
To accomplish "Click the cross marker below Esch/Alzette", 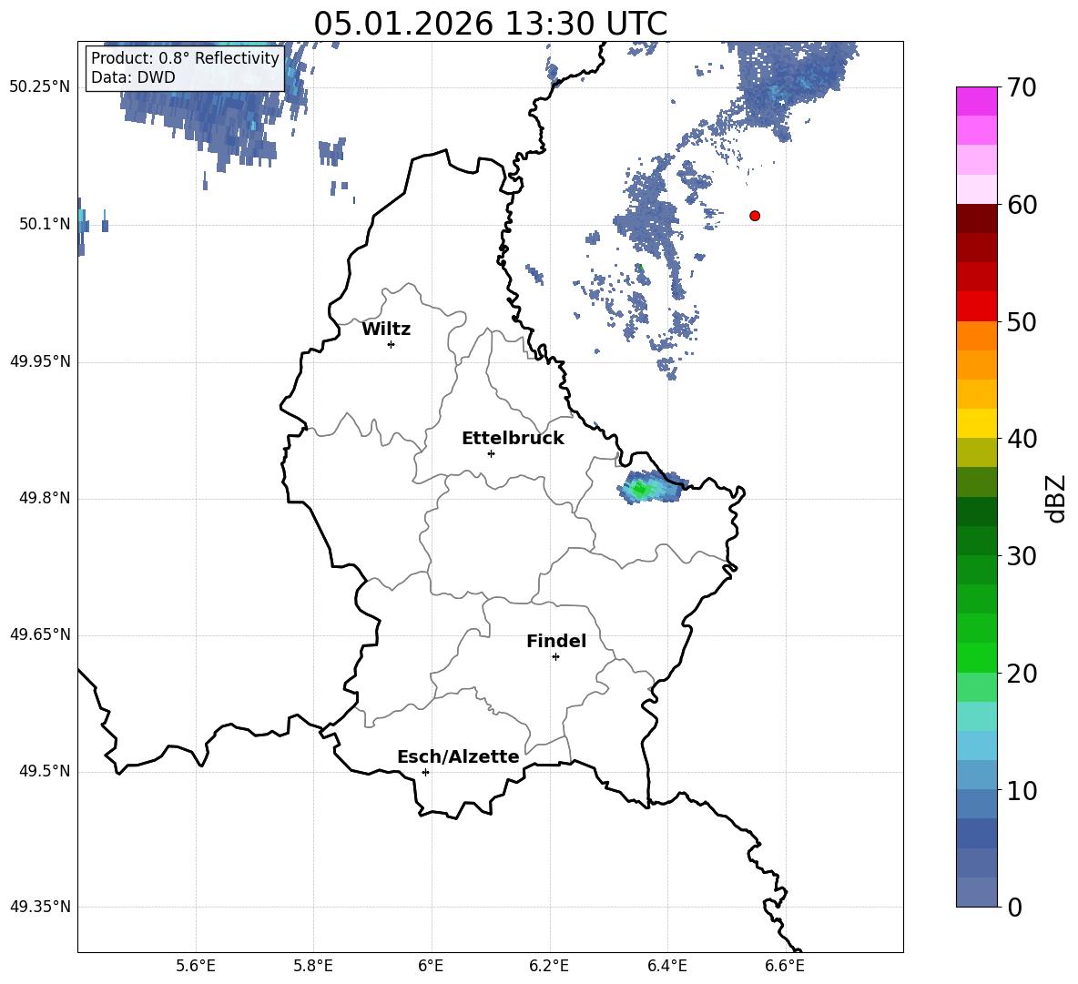I will tap(425, 772).
